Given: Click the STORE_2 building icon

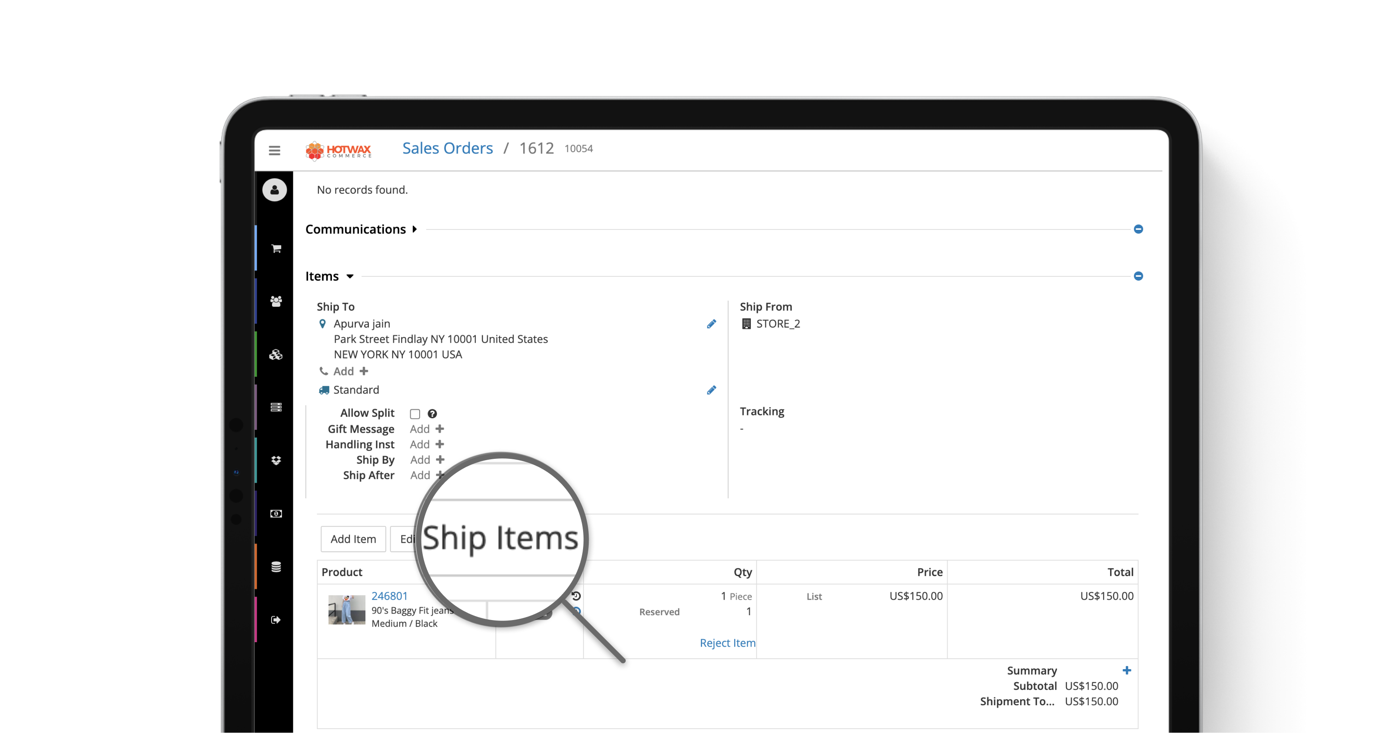Looking at the screenshot, I should pos(746,324).
